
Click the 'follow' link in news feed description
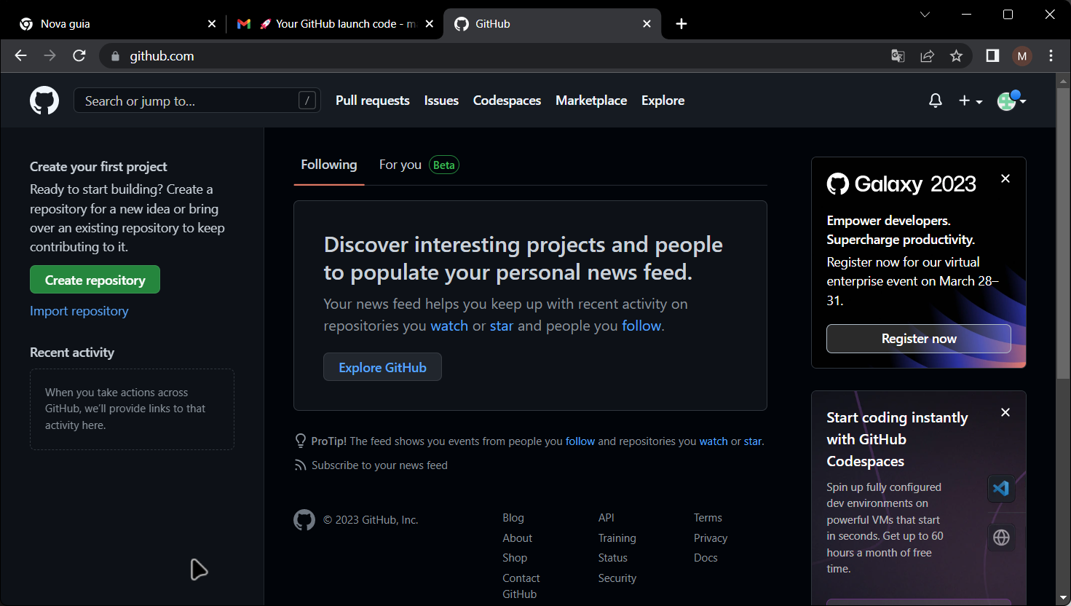[x=641, y=326]
